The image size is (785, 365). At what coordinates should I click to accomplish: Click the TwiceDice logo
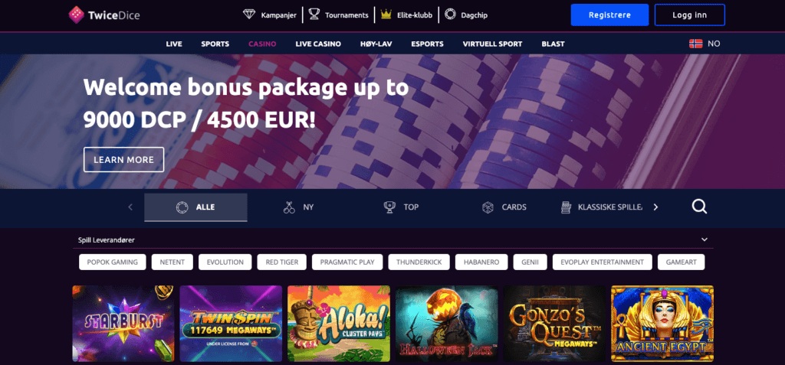104,15
